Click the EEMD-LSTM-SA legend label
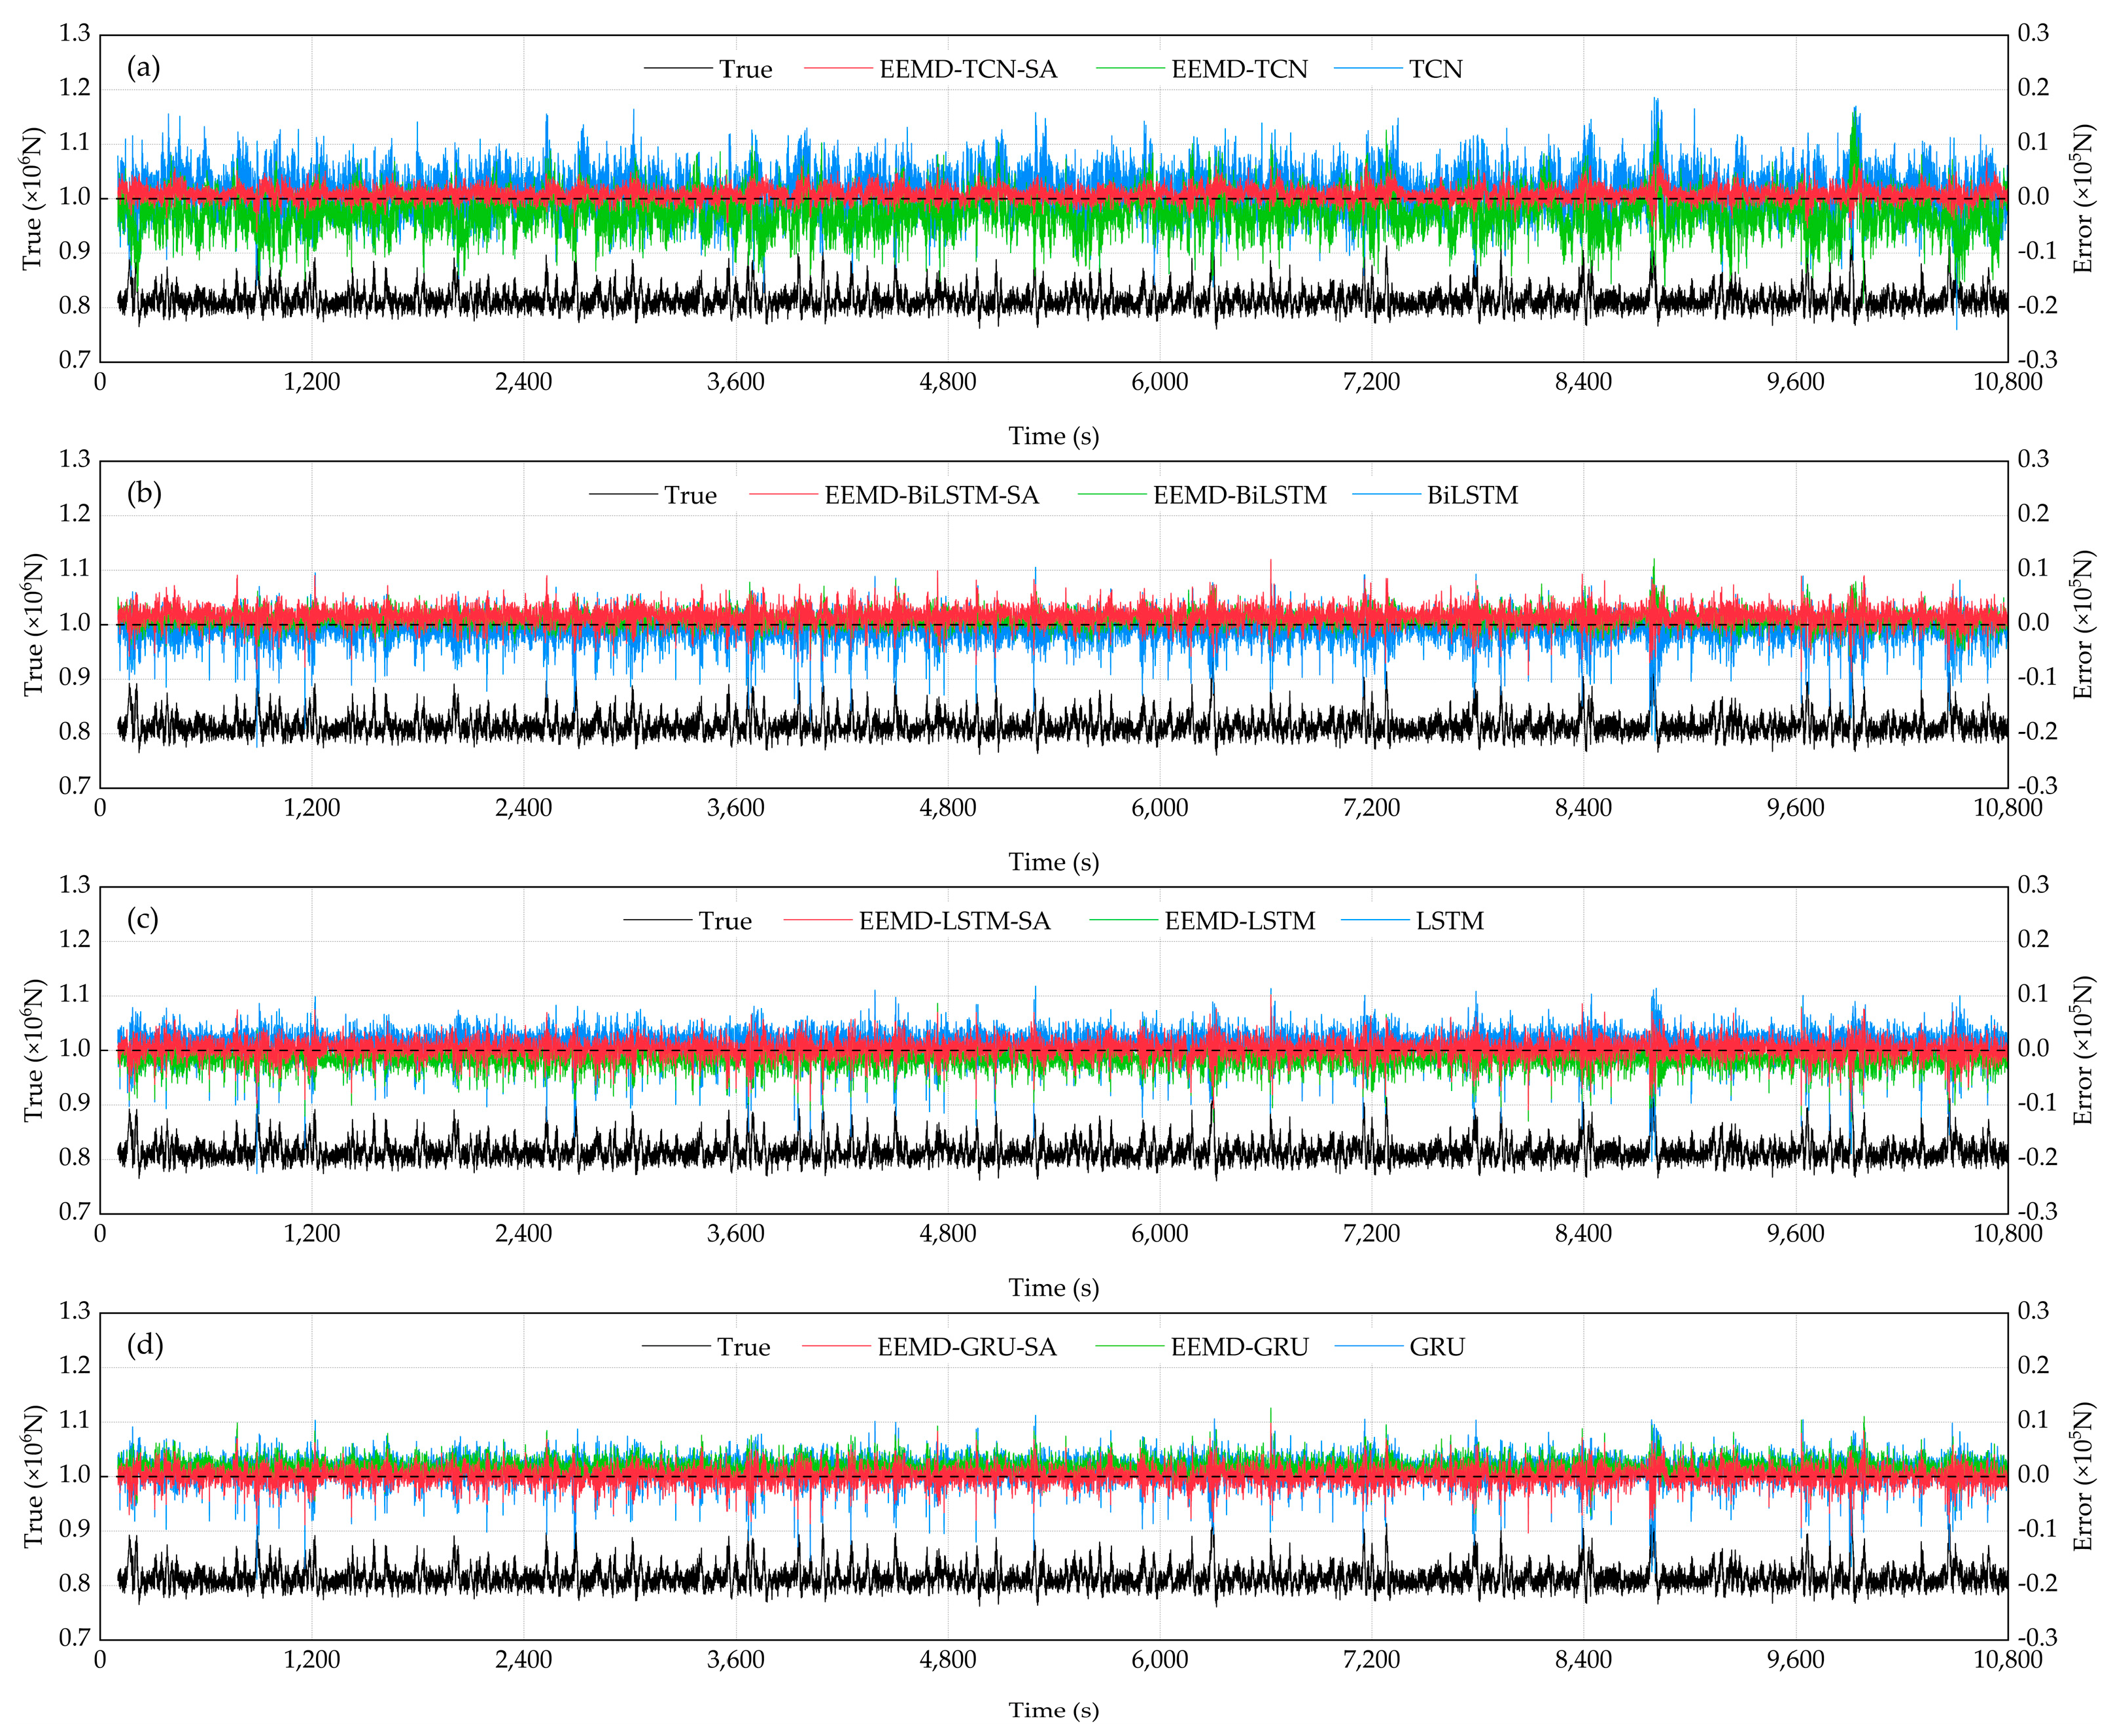The image size is (2113, 1736). pos(954,921)
